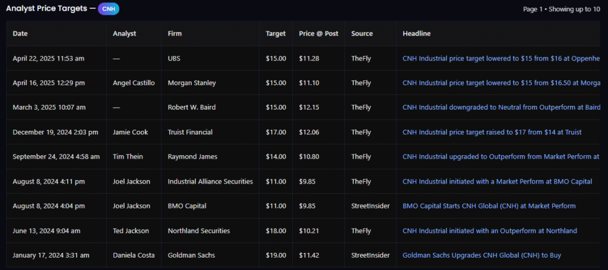This screenshot has width=608, height=270.
Task: Sort by the Target column header
Action: tap(275, 34)
